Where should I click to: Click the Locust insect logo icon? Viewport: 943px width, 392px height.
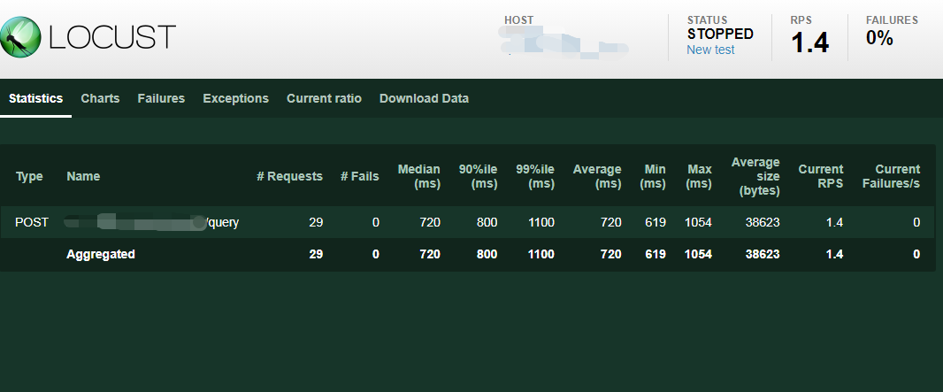pos(19,37)
